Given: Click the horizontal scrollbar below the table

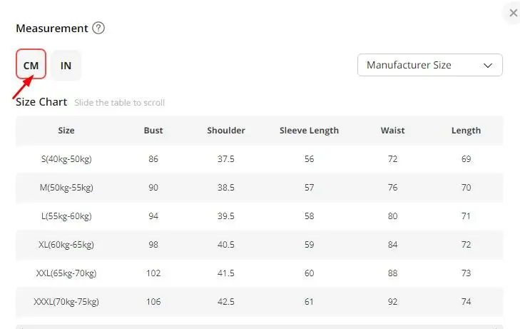Looking at the screenshot, I should [x=259, y=326].
